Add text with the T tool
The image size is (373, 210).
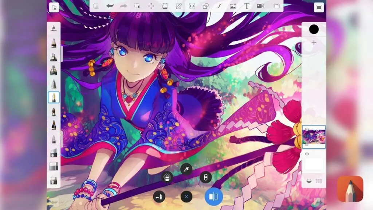[x=247, y=6]
